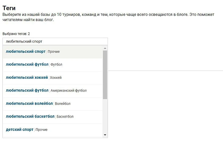Click the 'Американский футбол' category label
The height and width of the screenshot is (141, 223).
tap(68, 91)
